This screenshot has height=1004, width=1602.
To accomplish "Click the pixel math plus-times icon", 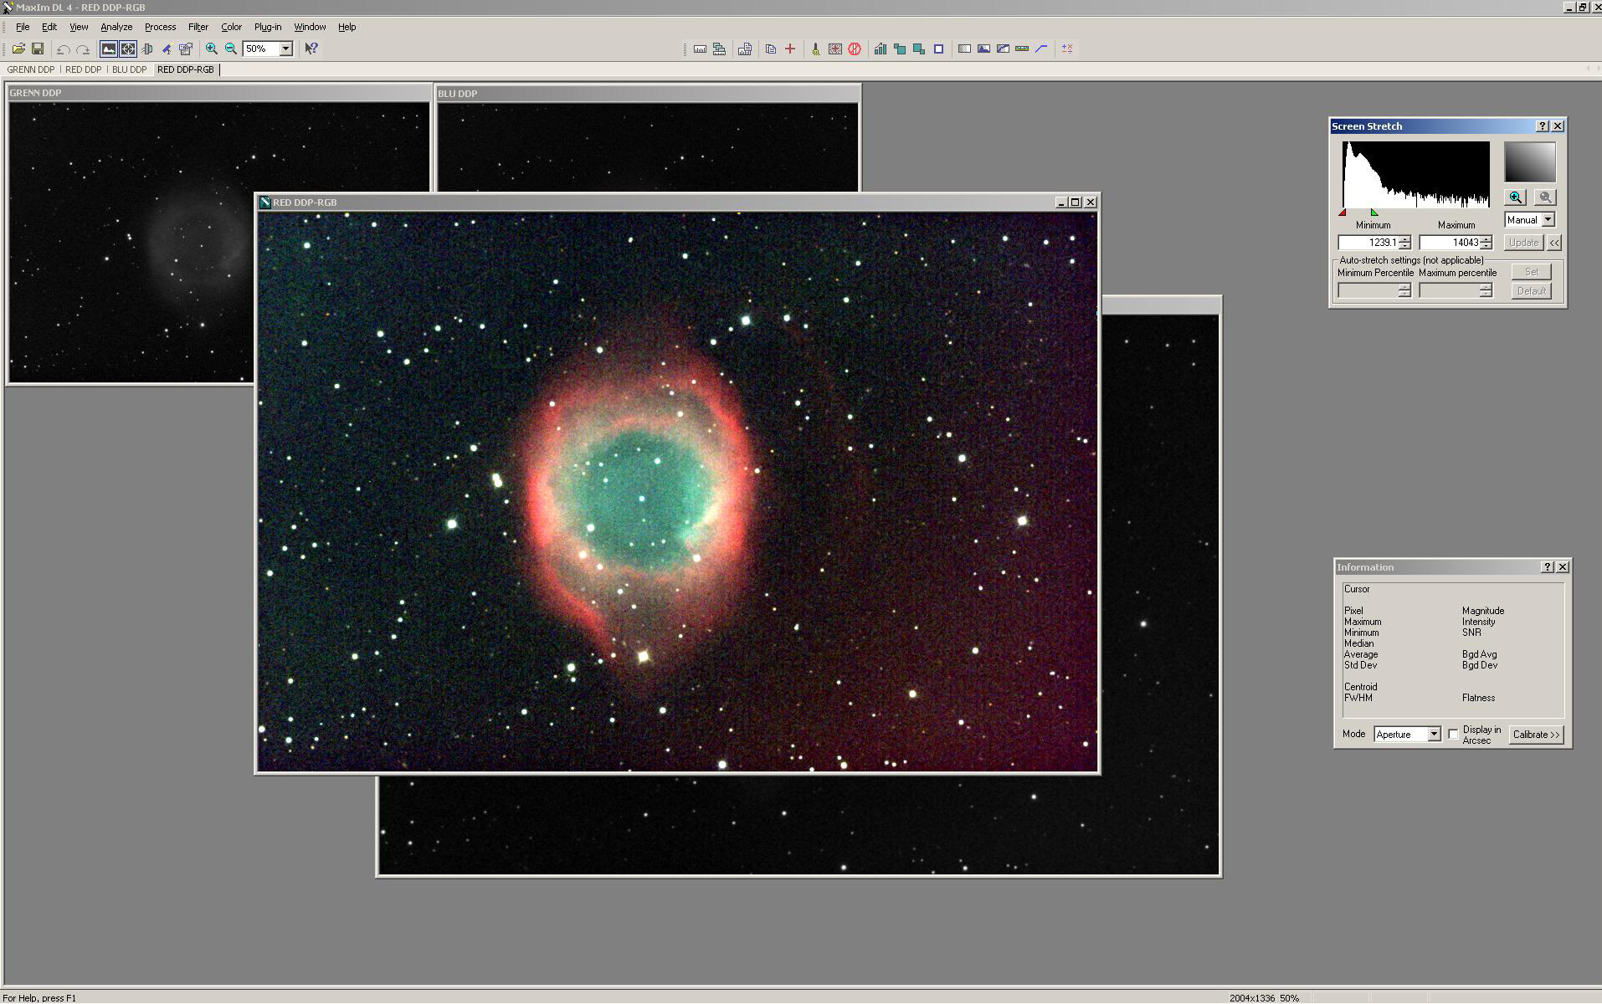I will [x=1067, y=49].
